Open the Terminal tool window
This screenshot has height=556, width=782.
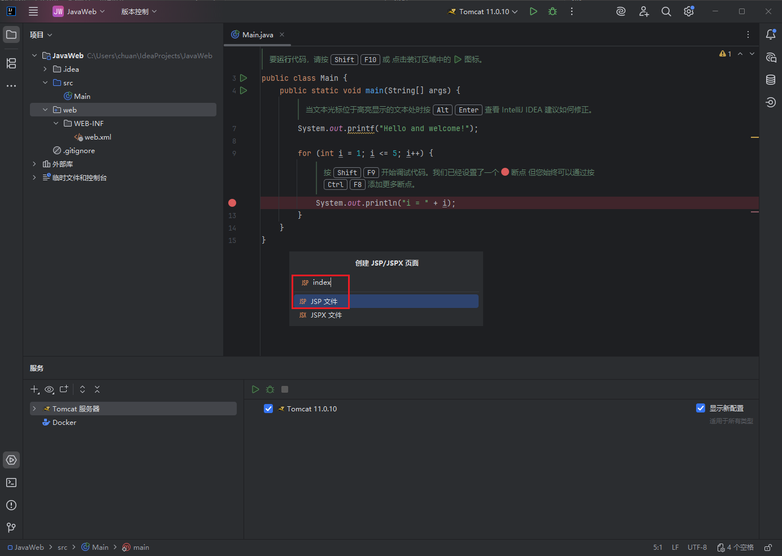coord(11,483)
